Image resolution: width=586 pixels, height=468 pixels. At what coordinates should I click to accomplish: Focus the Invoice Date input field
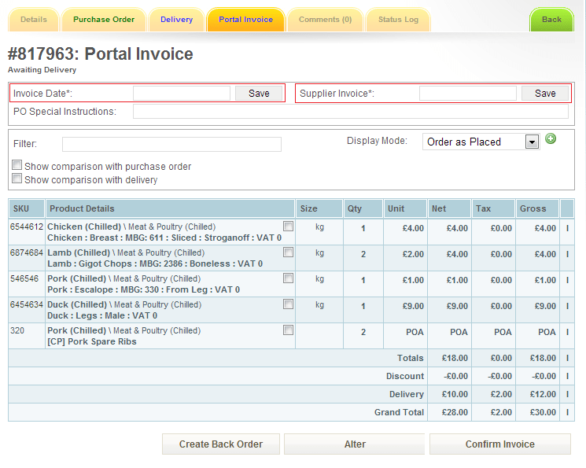(182, 94)
